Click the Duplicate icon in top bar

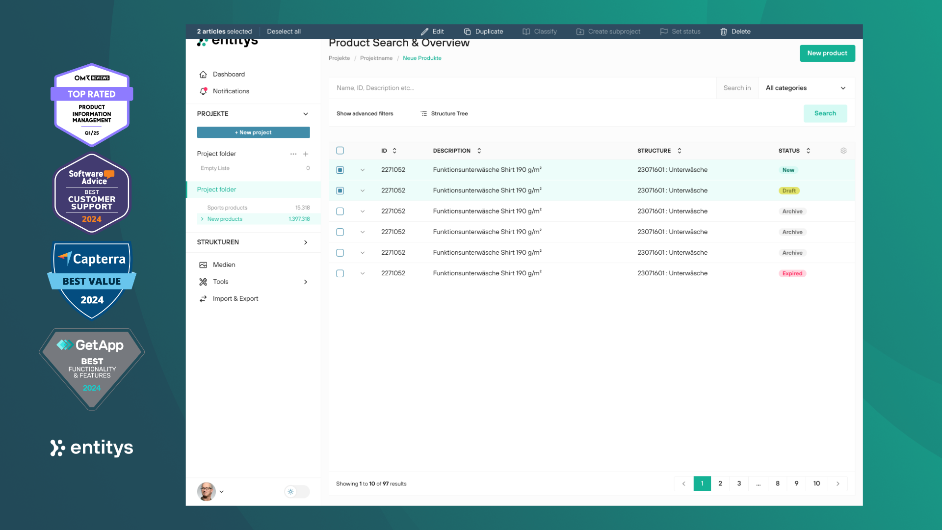point(468,31)
